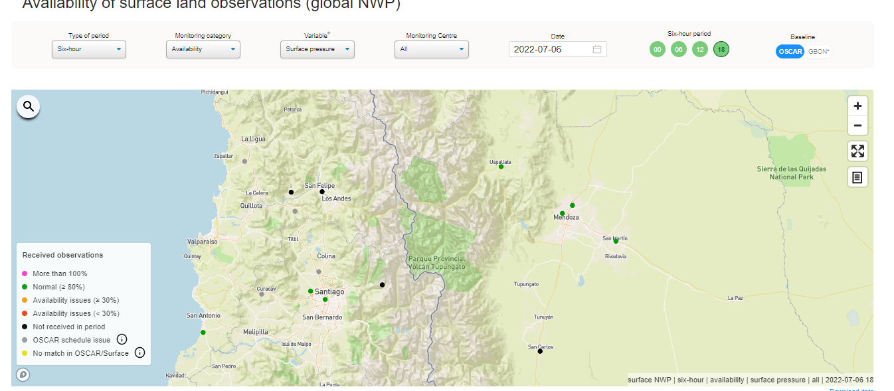Open the map search magnifier button
The image size is (894, 391).
point(29,106)
